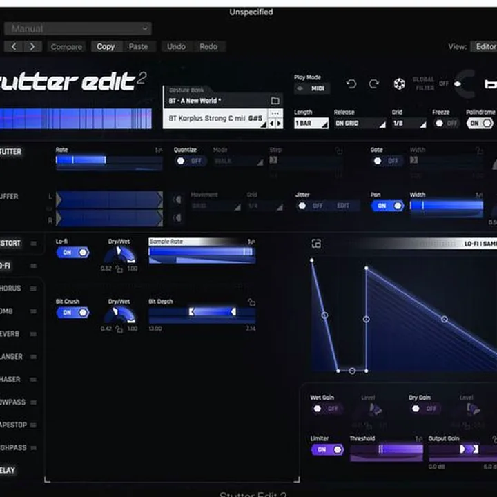Select the CHORUS effect tab
The height and width of the screenshot is (497, 497).
(x=10, y=289)
